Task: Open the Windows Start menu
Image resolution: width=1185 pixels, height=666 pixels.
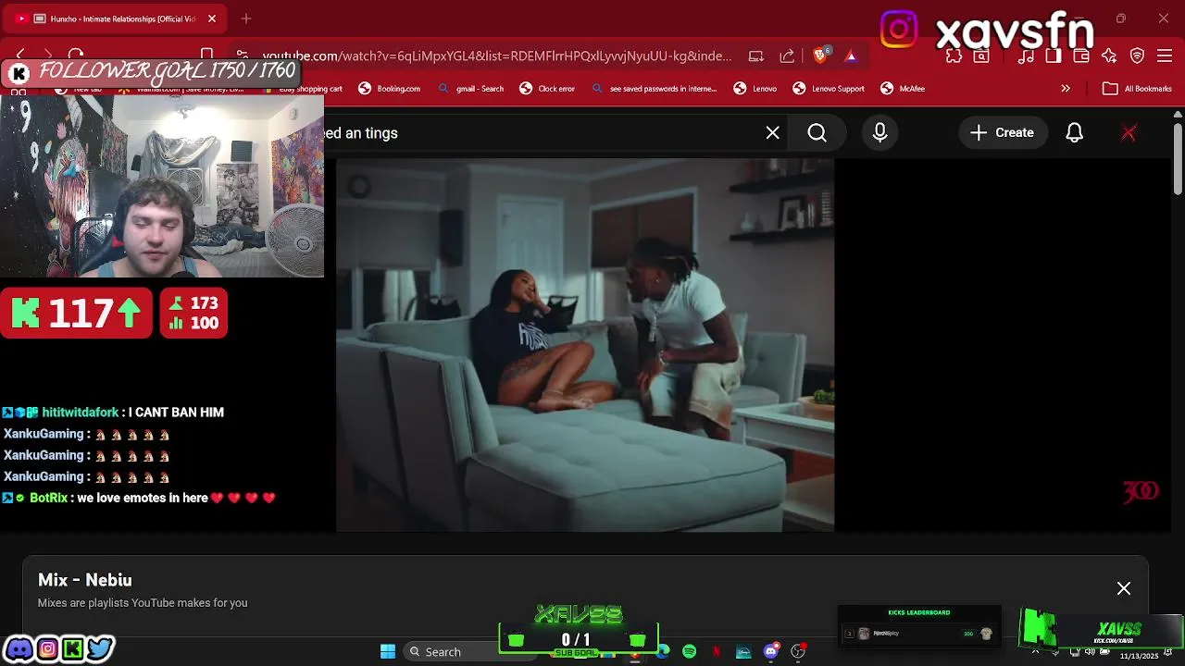Action: (x=388, y=652)
